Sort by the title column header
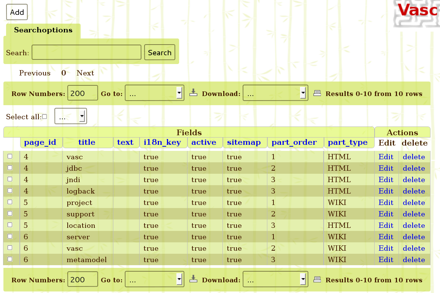 pos(87,142)
